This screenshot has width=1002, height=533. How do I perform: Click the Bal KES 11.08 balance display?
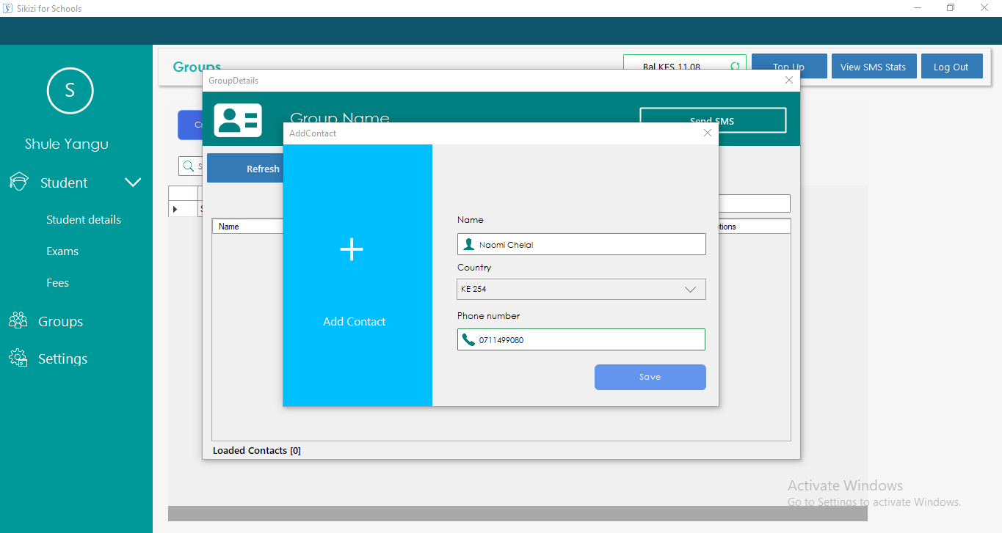point(672,67)
